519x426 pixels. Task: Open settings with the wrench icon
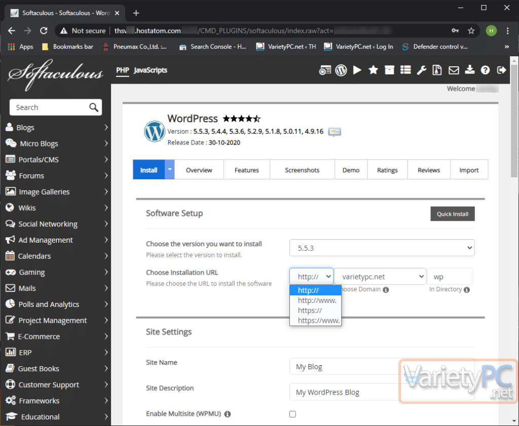421,70
